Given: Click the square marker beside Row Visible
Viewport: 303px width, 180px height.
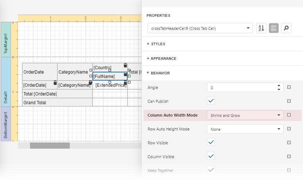Looking at the screenshot, I should (289, 142).
